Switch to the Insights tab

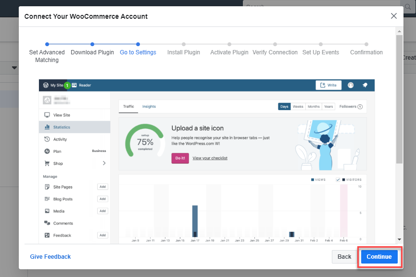[x=149, y=106]
